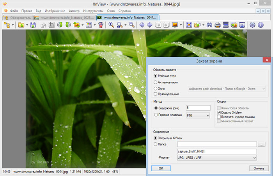Image resolution: width=273 pixels, height=176 pixels.
Task: Click the Previous page icon
Action: click(158, 25)
